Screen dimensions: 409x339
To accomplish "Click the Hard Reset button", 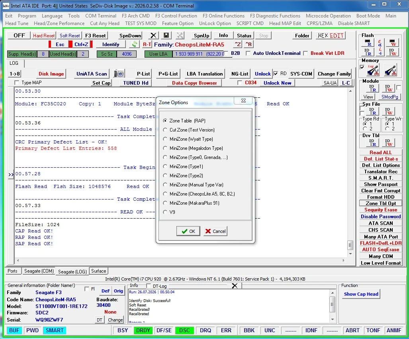I will pyautogui.click(x=43, y=36).
